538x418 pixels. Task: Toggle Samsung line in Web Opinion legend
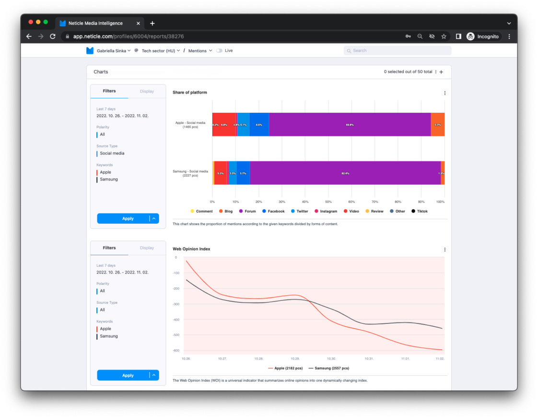pyautogui.click(x=328, y=368)
